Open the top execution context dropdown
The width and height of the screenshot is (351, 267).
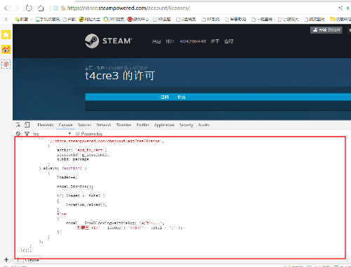click(x=52, y=134)
